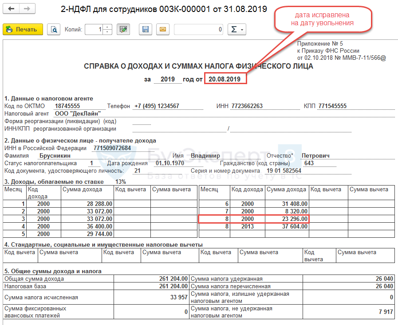Toggle edit mode table-pencil icon

(x=123, y=29)
